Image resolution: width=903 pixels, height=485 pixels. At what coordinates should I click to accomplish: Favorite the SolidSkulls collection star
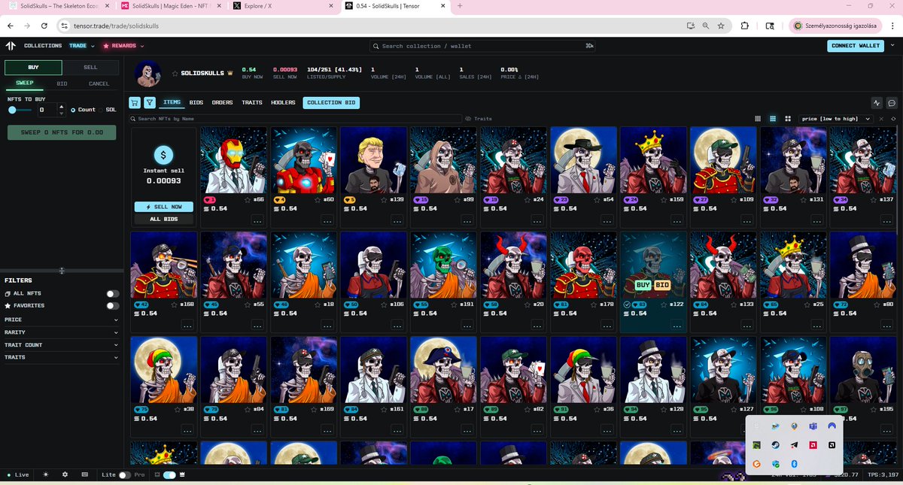(x=175, y=73)
